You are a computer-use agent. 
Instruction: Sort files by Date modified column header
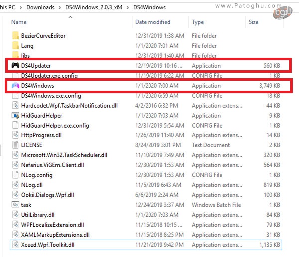point(153,22)
